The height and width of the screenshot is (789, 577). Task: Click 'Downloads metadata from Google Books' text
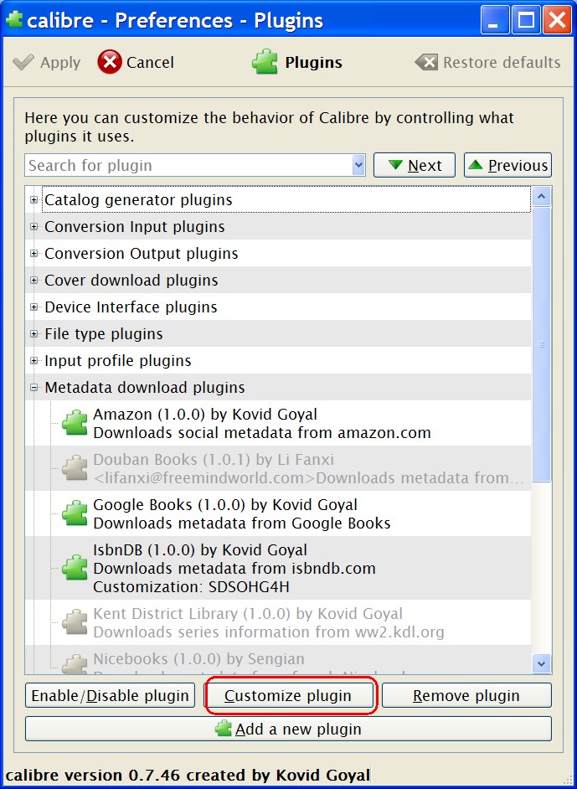coord(242,523)
